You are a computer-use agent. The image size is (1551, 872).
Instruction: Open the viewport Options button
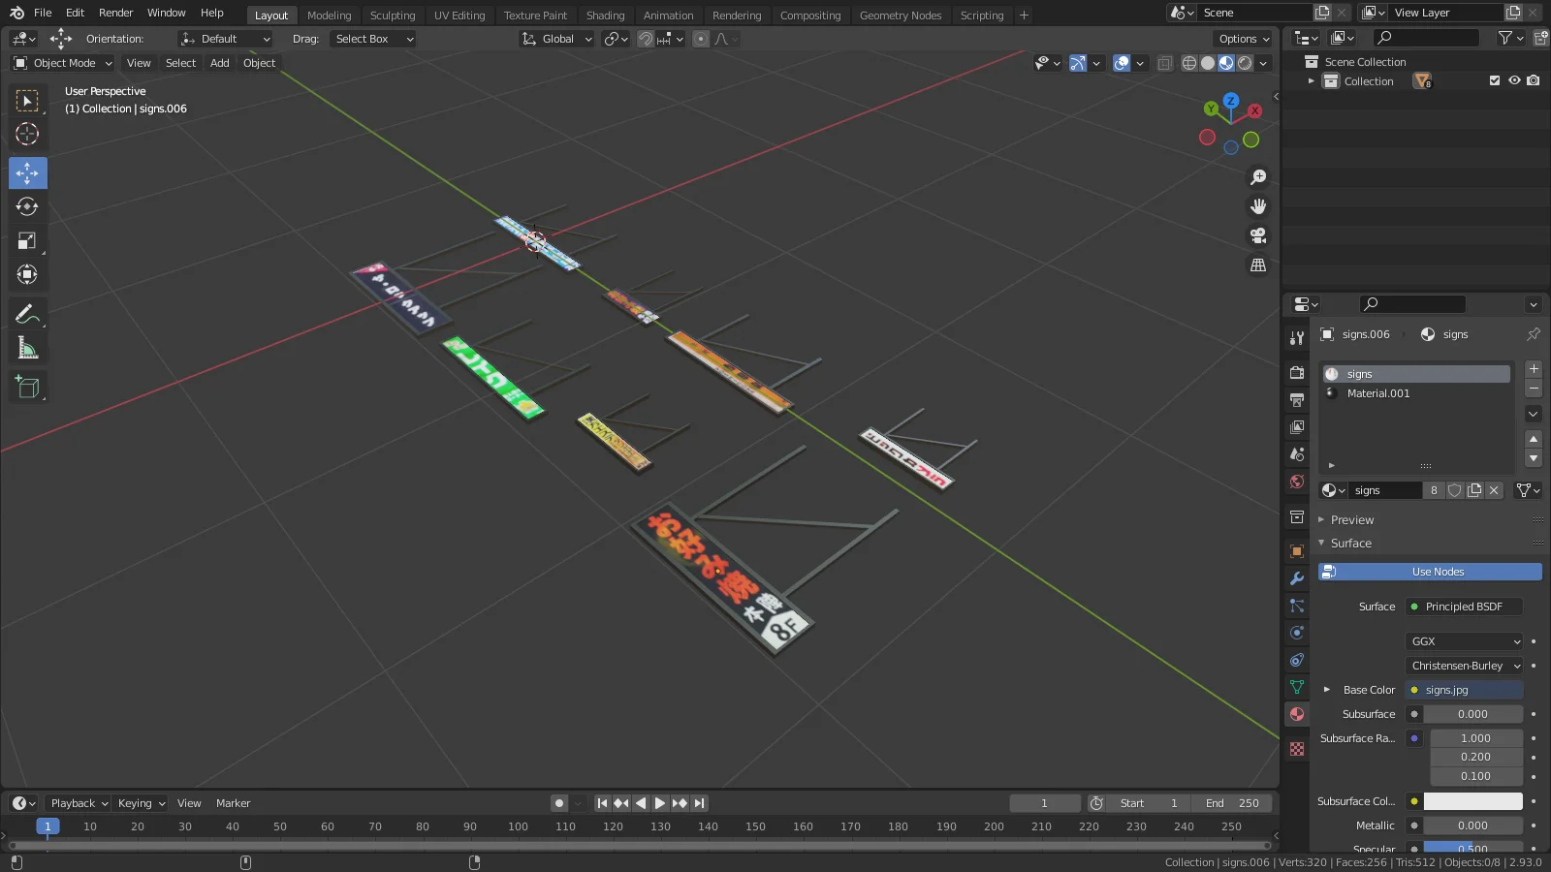(1241, 39)
